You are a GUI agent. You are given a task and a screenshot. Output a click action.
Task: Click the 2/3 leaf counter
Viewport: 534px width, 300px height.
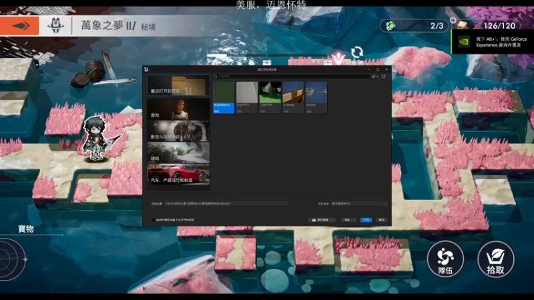(437, 25)
